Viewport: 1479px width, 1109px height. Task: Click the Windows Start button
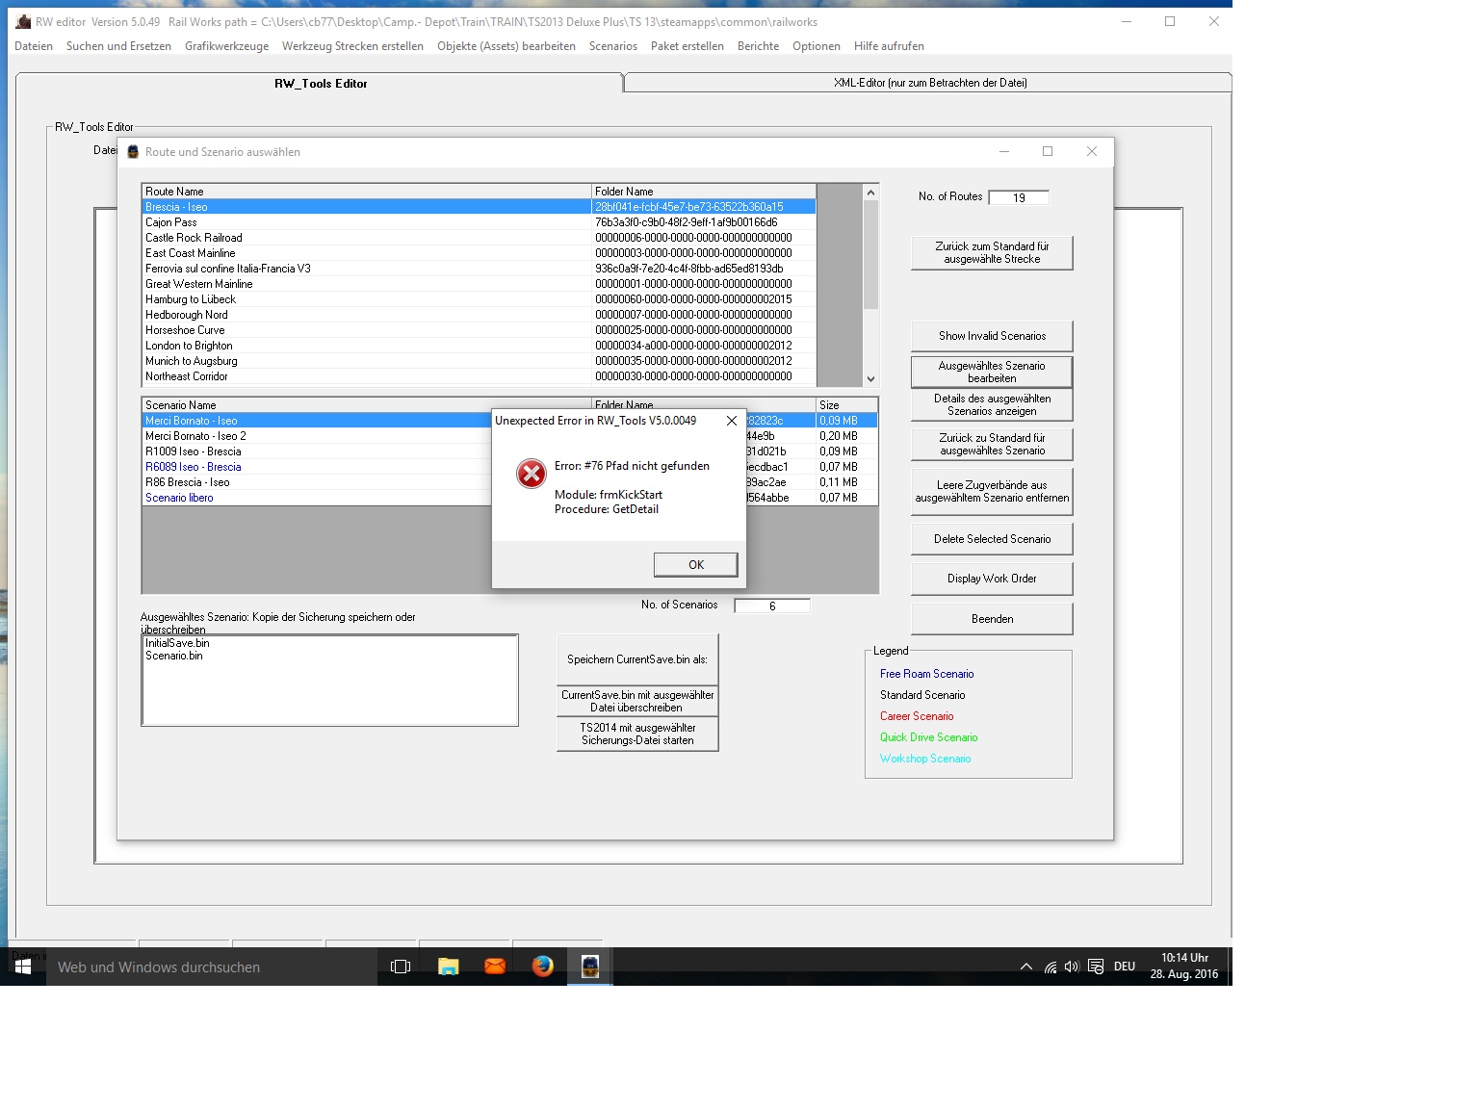(x=23, y=967)
